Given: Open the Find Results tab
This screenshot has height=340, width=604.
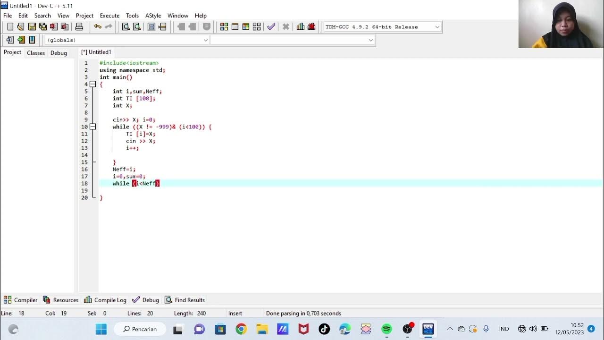Looking at the screenshot, I should 185,300.
